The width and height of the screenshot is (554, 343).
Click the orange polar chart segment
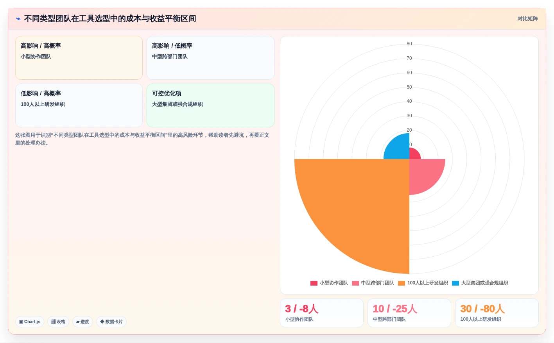point(360,207)
